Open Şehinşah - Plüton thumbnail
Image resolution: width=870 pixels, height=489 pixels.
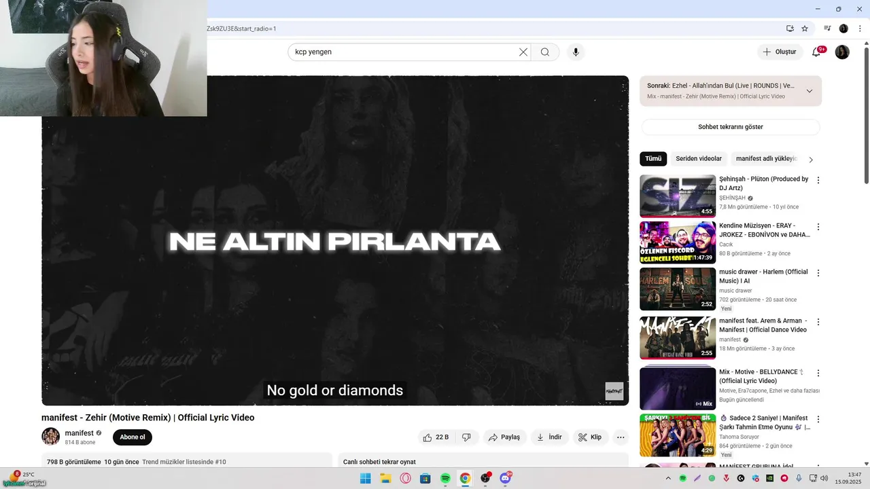coord(678,196)
